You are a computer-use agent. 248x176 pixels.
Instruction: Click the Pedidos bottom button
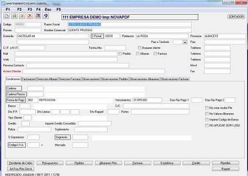79,163
